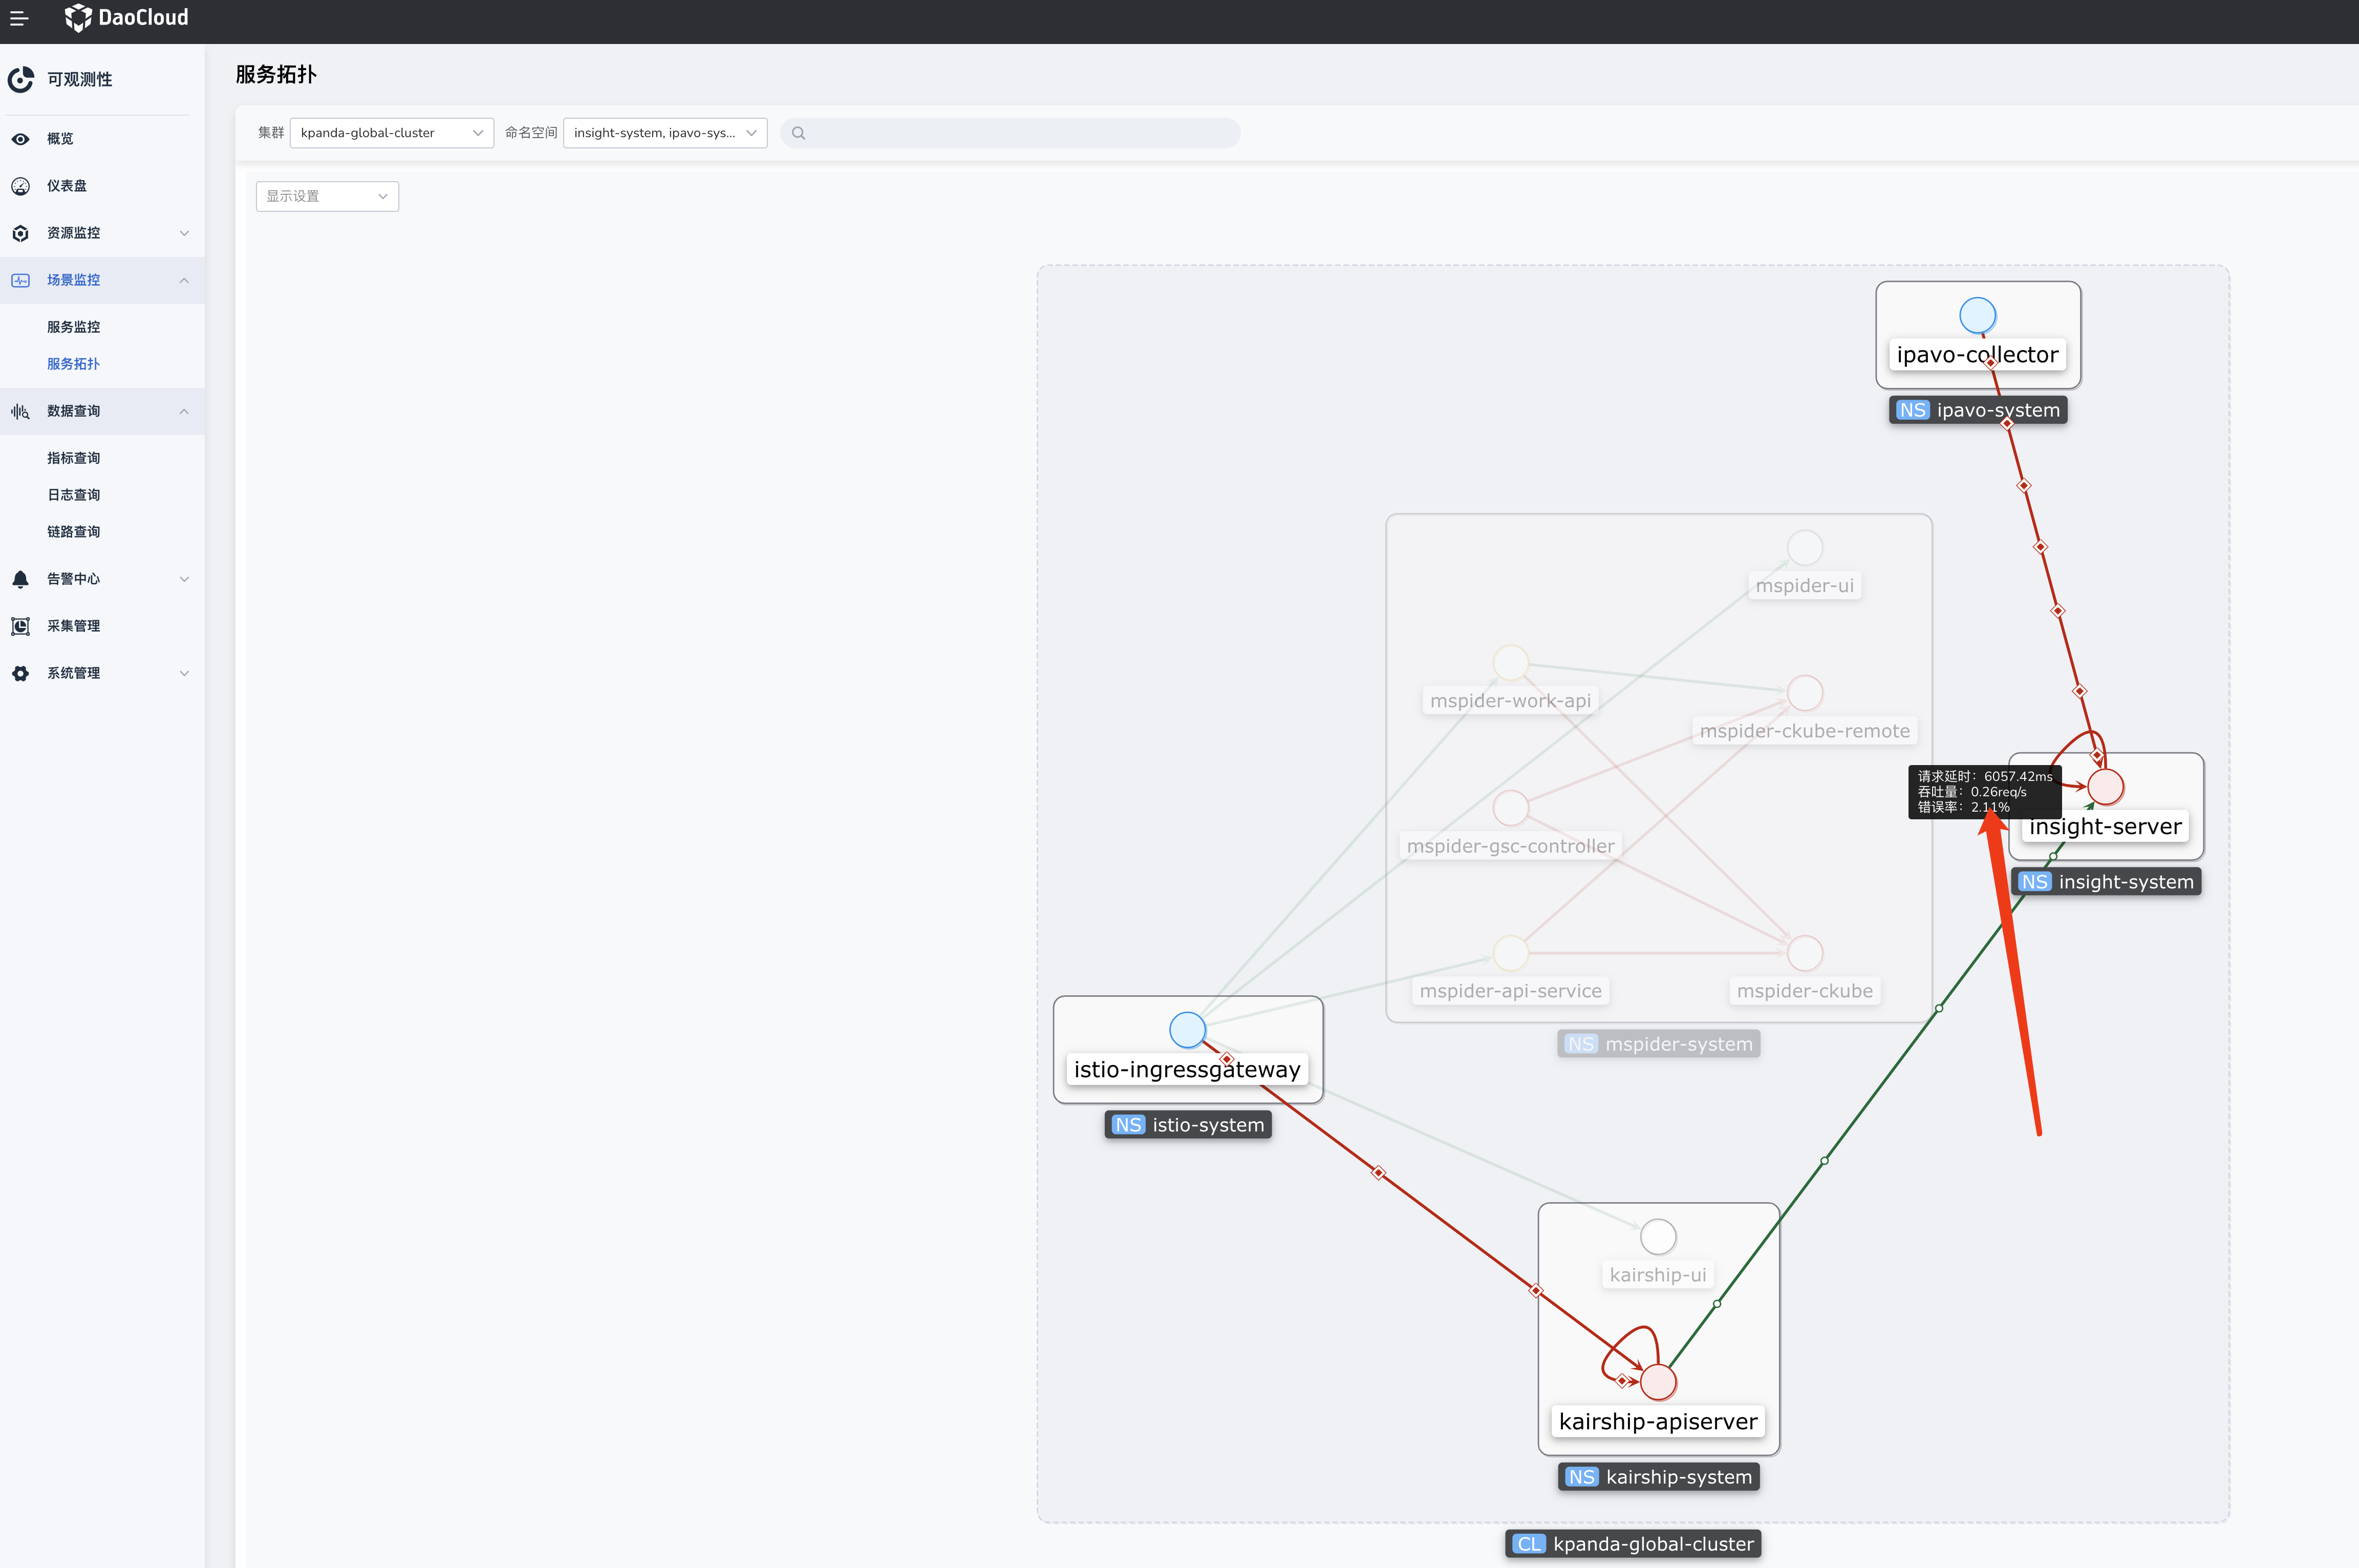Screen dimensions: 2359x1568
Task: Click the magnifier icon in search bar
Action: coord(798,133)
